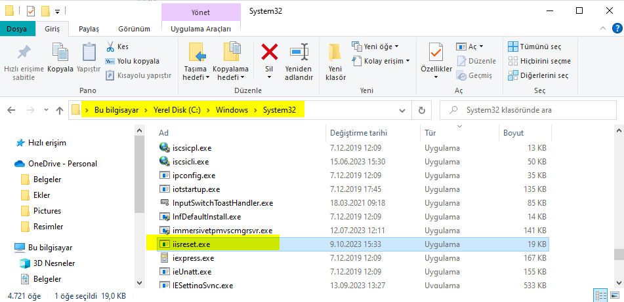Screen dimensions: 624x302
Task: Show file Geçmiş history
Action: pos(474,75)
